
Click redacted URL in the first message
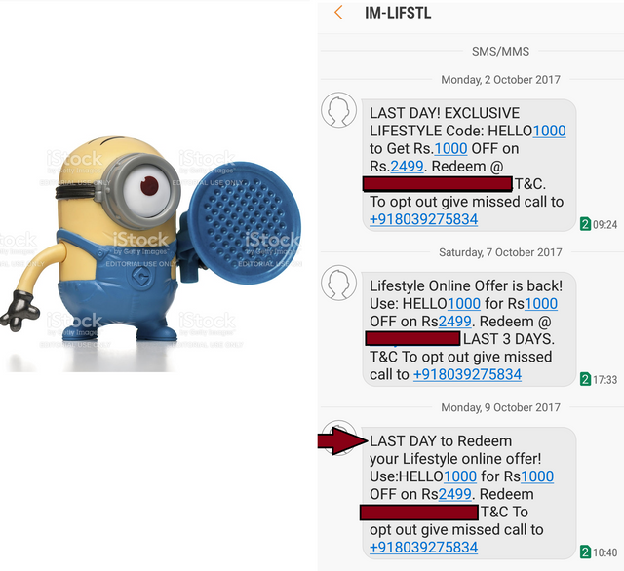(438, 184)
